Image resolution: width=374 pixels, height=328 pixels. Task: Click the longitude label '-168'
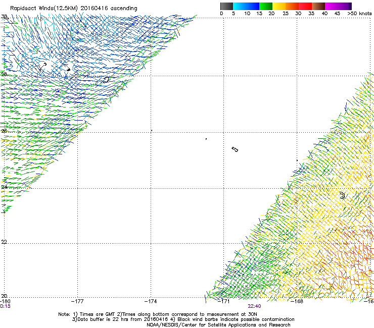[297, 301]
